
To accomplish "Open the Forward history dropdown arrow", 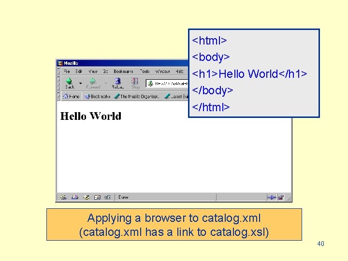I will pyautogui.click(x=106, y=84).
